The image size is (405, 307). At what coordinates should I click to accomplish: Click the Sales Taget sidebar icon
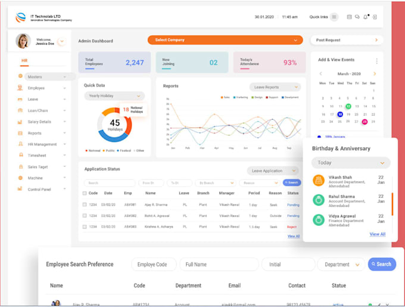click(21, 167)
